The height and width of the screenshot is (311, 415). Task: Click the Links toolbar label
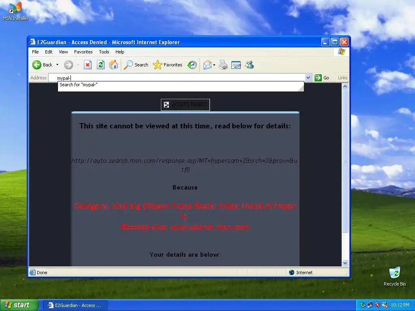[342, 78]
